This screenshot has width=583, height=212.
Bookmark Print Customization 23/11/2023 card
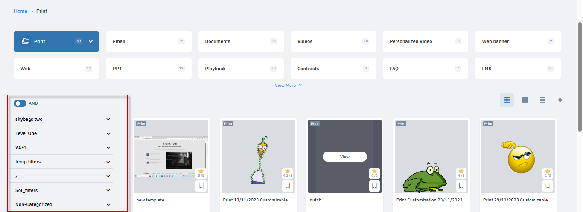(x=461, y=186)
